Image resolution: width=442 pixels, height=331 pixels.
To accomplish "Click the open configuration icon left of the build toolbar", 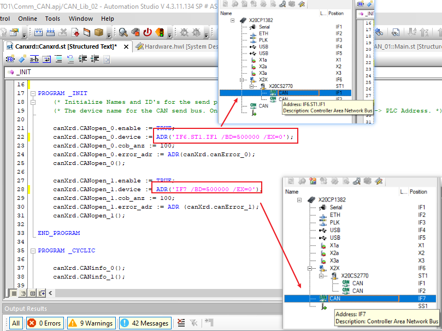I will tap(14, 32).
